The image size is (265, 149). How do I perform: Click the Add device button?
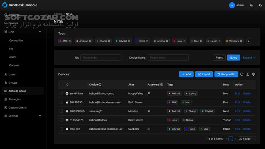186,74
